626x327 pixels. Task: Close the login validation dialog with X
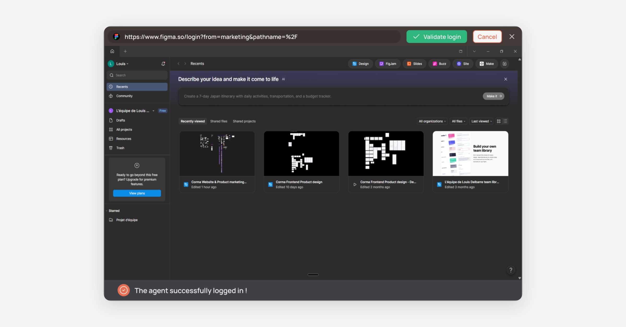coord(512,37)
